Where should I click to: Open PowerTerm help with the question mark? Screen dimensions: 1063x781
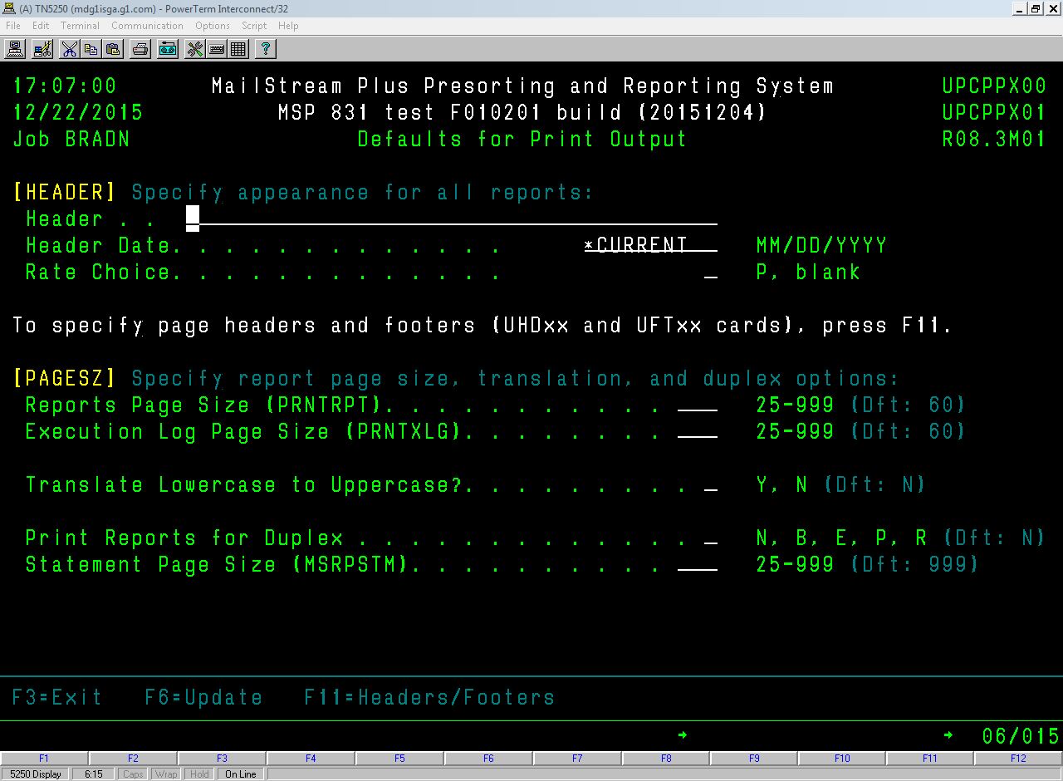[264, 49]
